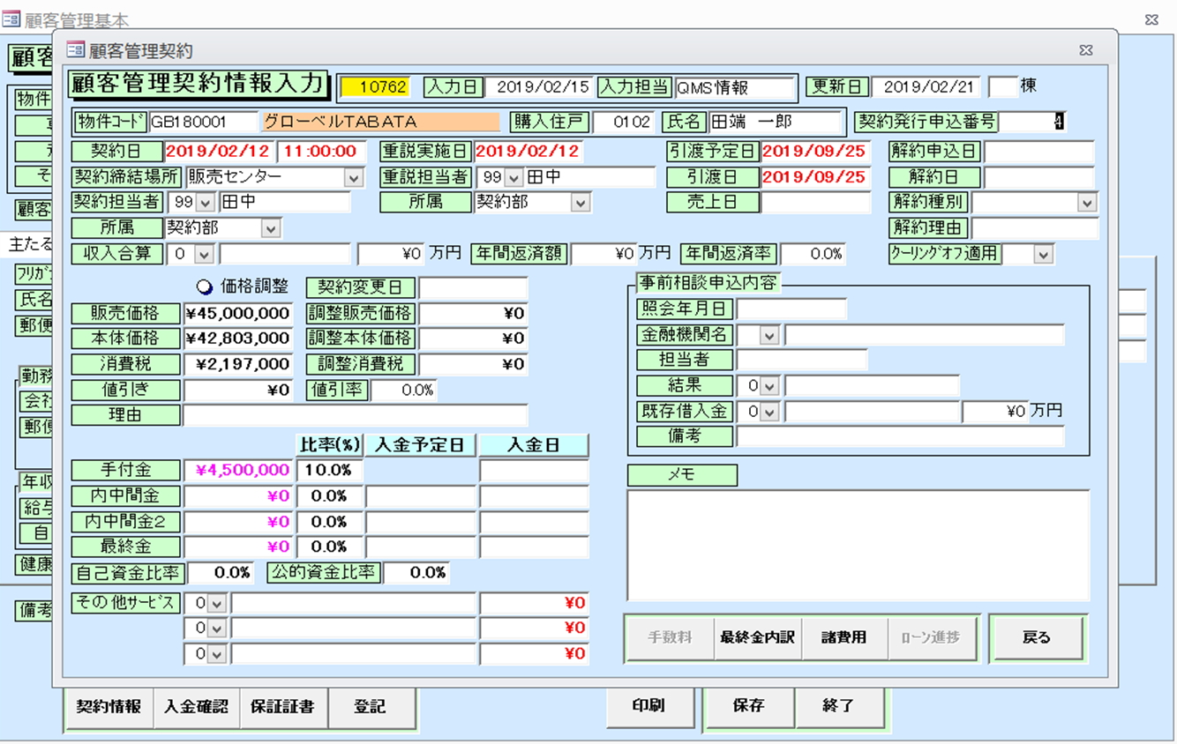This screenshot has width=1177, height=744.
Task: Switch to the 入金確認 tab button
Action: 196,707
